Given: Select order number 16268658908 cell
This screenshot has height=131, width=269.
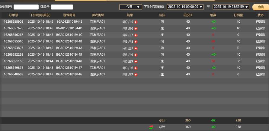Looking at the screenshot, I should 13,22.
